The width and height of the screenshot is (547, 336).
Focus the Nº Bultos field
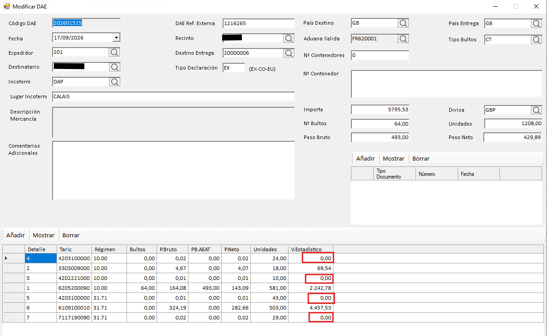click(380, 123)
